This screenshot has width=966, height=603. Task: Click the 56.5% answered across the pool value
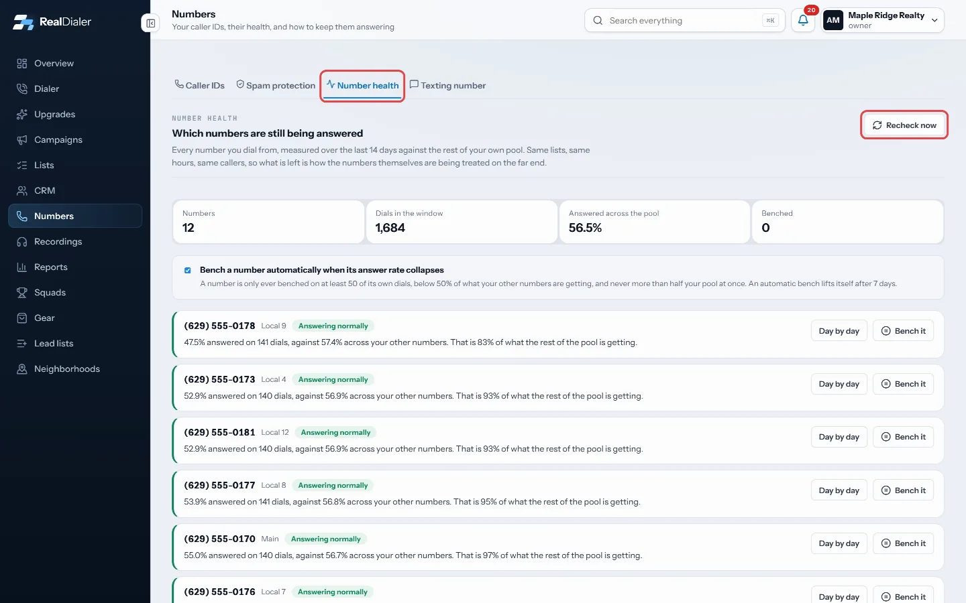coord(585,228)
